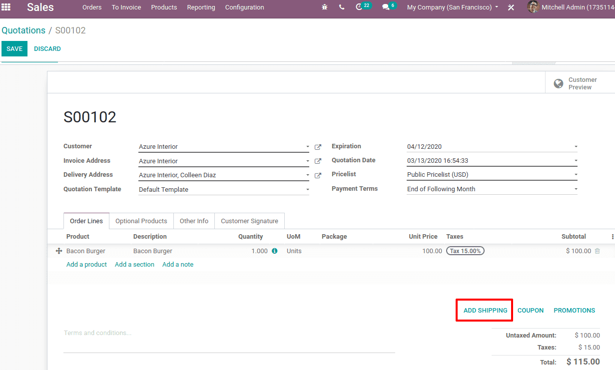Image resolution: width=615 pixels, height=370 pixels.
Task: Open the conversations chat icon with 6
Action: (x=389, y=6)
